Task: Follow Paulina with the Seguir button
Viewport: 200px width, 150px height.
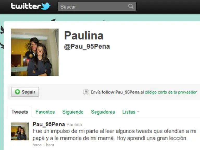Action: point(25,92)
